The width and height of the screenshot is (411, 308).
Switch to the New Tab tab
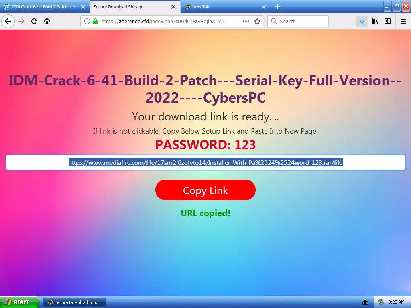tap(222, 7)
